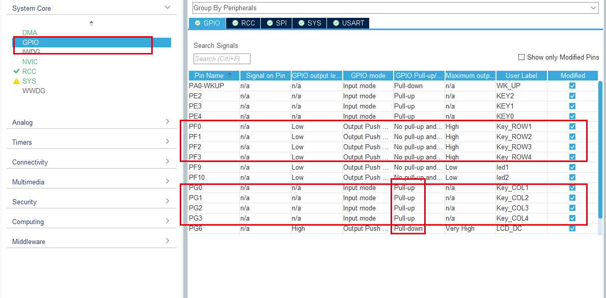Sort by GPIO output level column header
The width and height of the screenshot is (606, 298).
tap(317, 75)
